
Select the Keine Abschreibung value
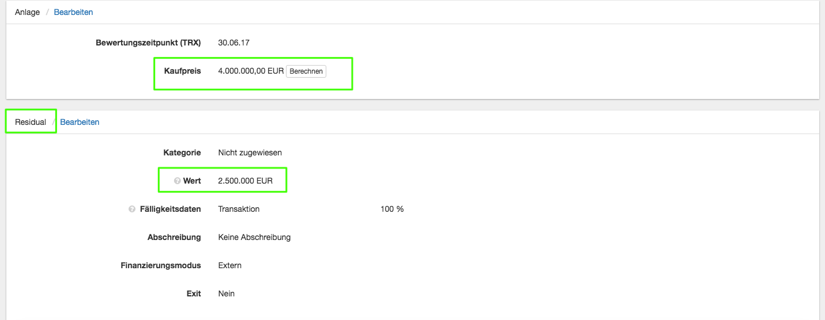pyautogui.click(x=254, y=237)
